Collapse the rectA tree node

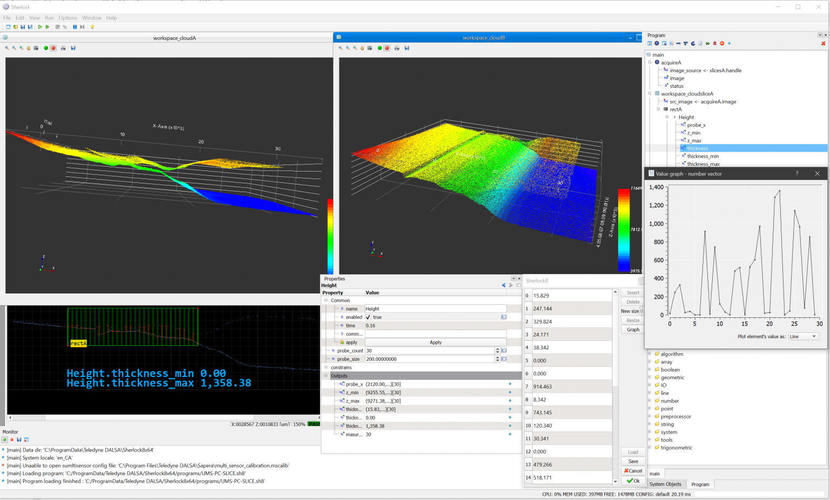point(659,109)
